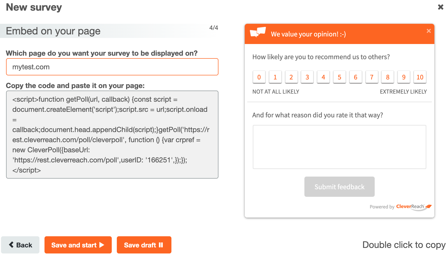Click the page URL field with mytest.com
Viewport: 447px width, 256px height.
112,67
